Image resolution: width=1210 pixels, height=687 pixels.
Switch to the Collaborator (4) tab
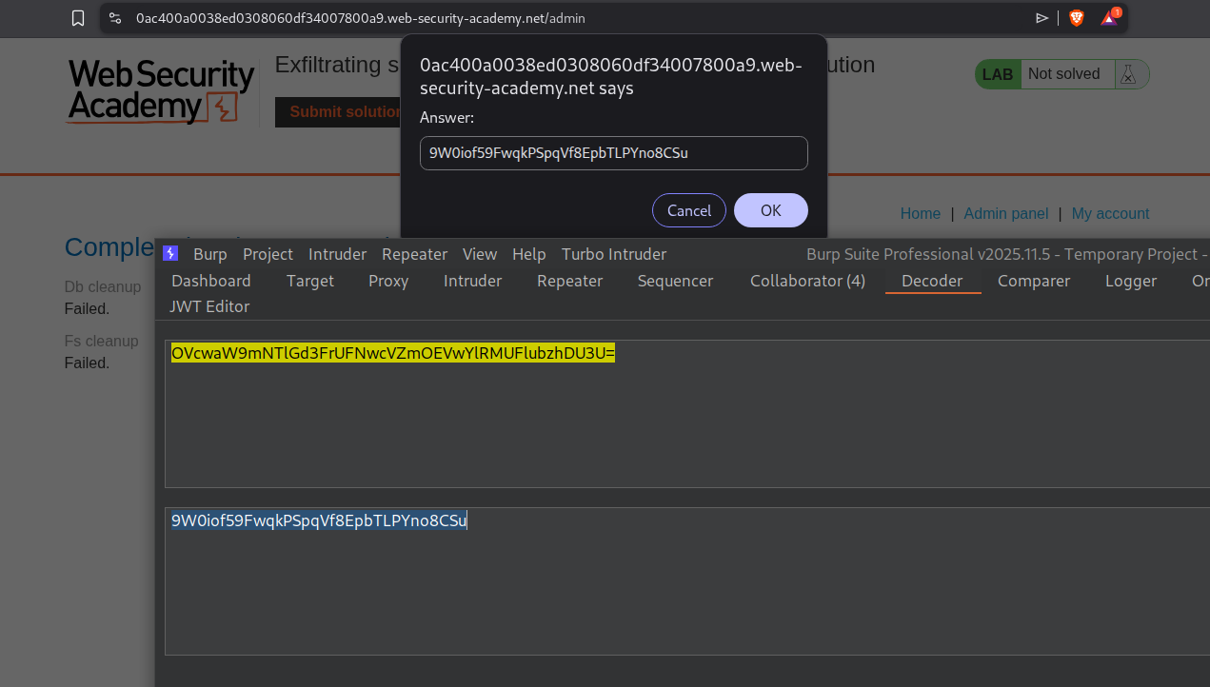[x=807, y=281]
